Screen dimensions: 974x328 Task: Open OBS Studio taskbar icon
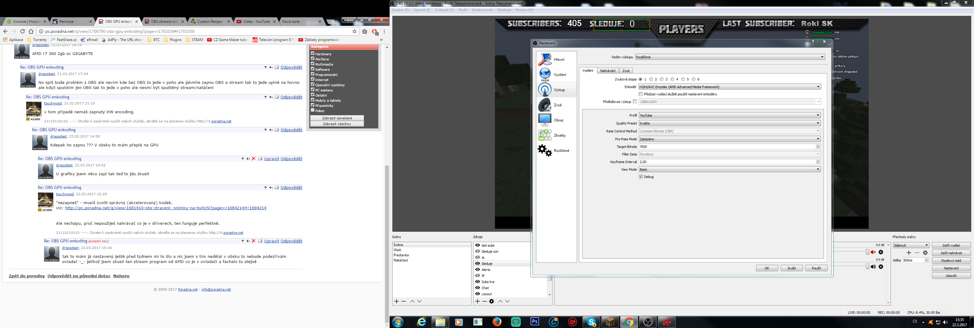tap(648, 322)
